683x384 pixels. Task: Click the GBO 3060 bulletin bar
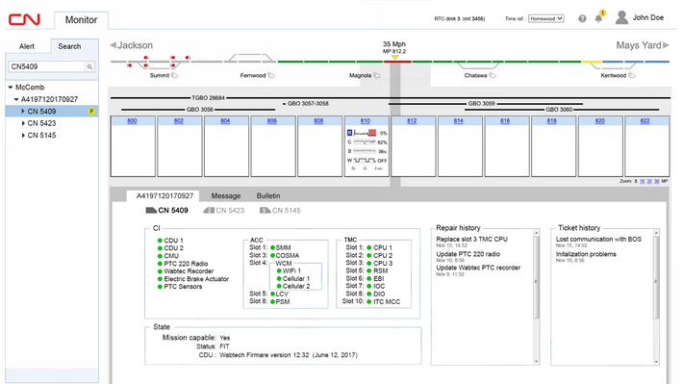pyautogui.click(x=562, y=110)
